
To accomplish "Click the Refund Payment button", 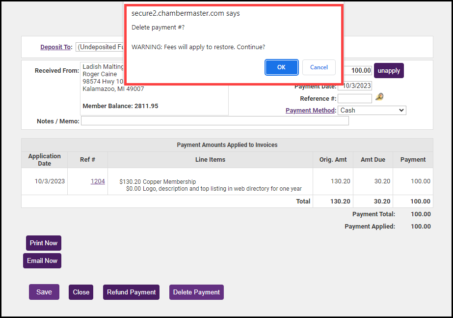I will [x=132, y=292].
